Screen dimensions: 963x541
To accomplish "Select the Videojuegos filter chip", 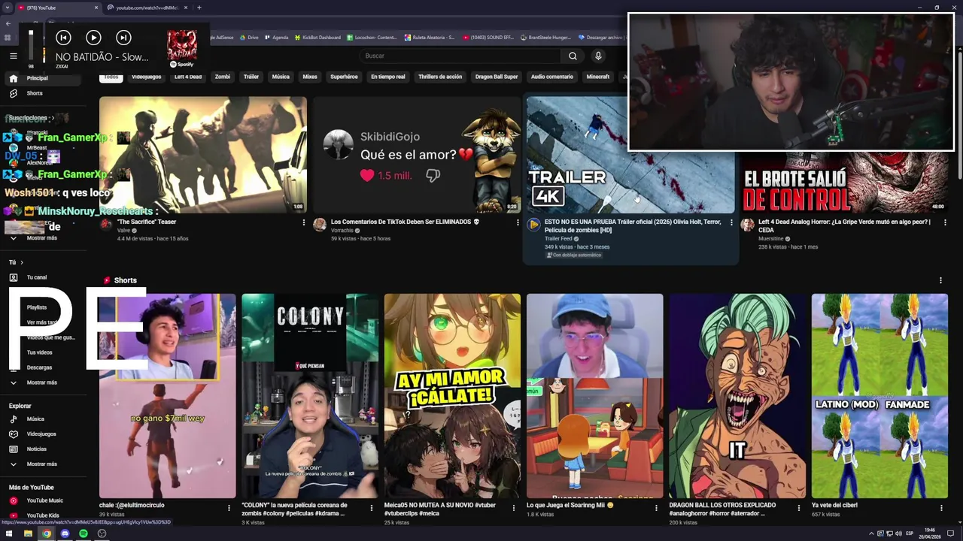I will click(146, 77).
